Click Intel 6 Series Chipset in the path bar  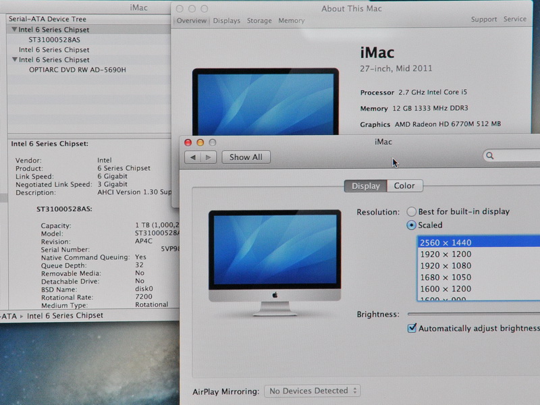coord(65,315)
